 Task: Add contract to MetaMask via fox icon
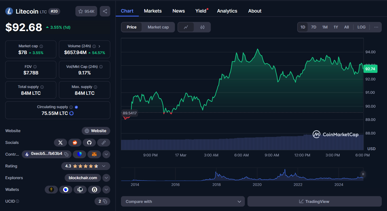94,154
